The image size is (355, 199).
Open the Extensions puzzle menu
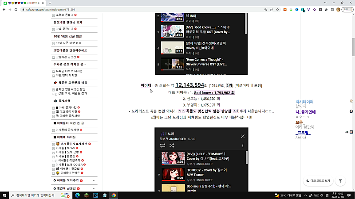click(326, 10)
